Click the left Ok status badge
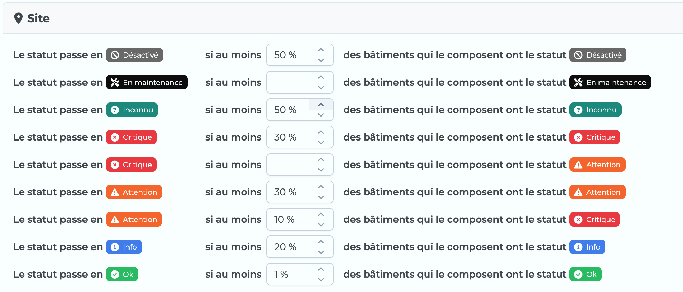 122,274
